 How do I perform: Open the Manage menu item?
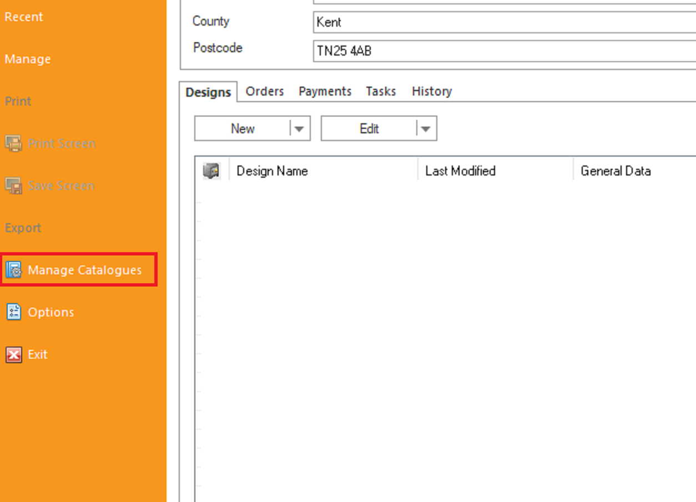pyautogui.click(x=28, y=59)
